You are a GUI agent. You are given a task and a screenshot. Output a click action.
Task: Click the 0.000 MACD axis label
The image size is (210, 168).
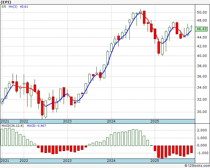click(x=202, y=146)
